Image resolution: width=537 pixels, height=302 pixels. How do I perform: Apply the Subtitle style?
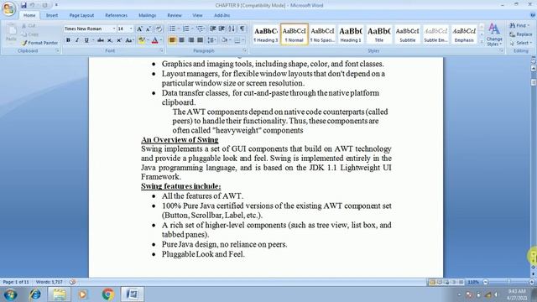tap(407, 34)
